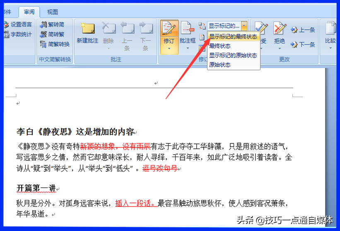This screenshot has height=231, width=340.
Task: Click the show-markup page icon below review icon
Action: (x=202, y=37)
